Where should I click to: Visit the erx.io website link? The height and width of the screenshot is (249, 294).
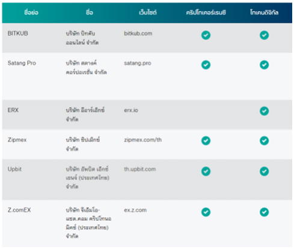pyautogui.click(x=131, y=110)
